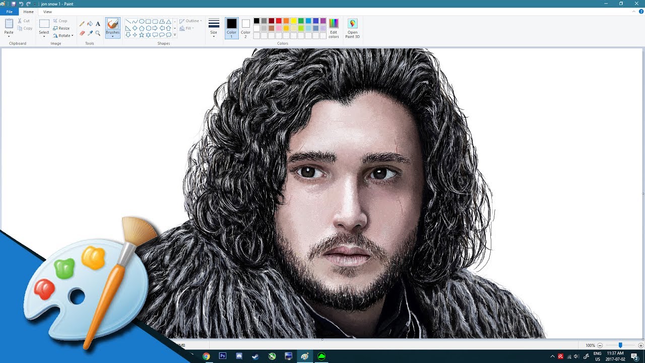645x363 pixels.
Task: Open the Size line-thickness dropdown
Action: tap(214, 28)
